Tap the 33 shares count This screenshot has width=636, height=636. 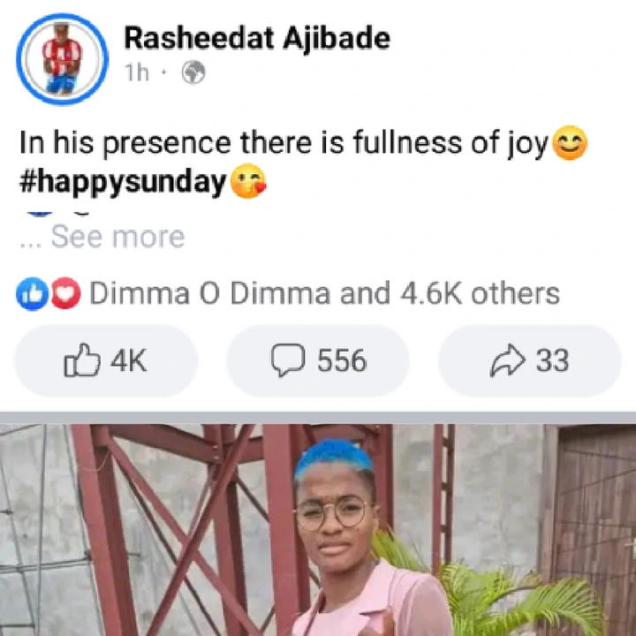[552, 360]
